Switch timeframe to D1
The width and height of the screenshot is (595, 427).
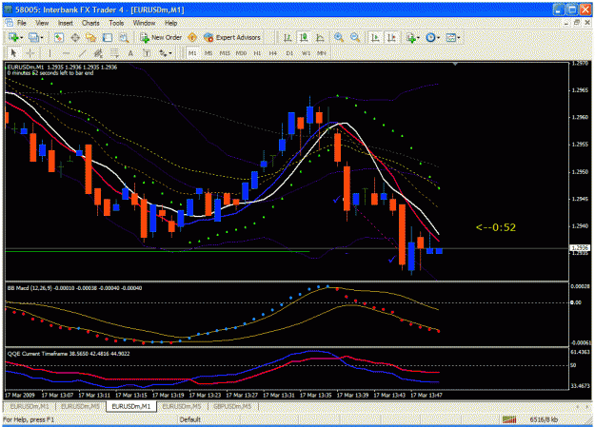pos(289,53)
